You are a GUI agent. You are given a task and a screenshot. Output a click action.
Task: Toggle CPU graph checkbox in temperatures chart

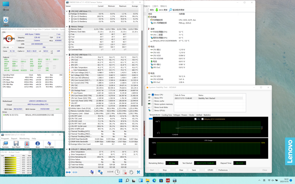195,119
